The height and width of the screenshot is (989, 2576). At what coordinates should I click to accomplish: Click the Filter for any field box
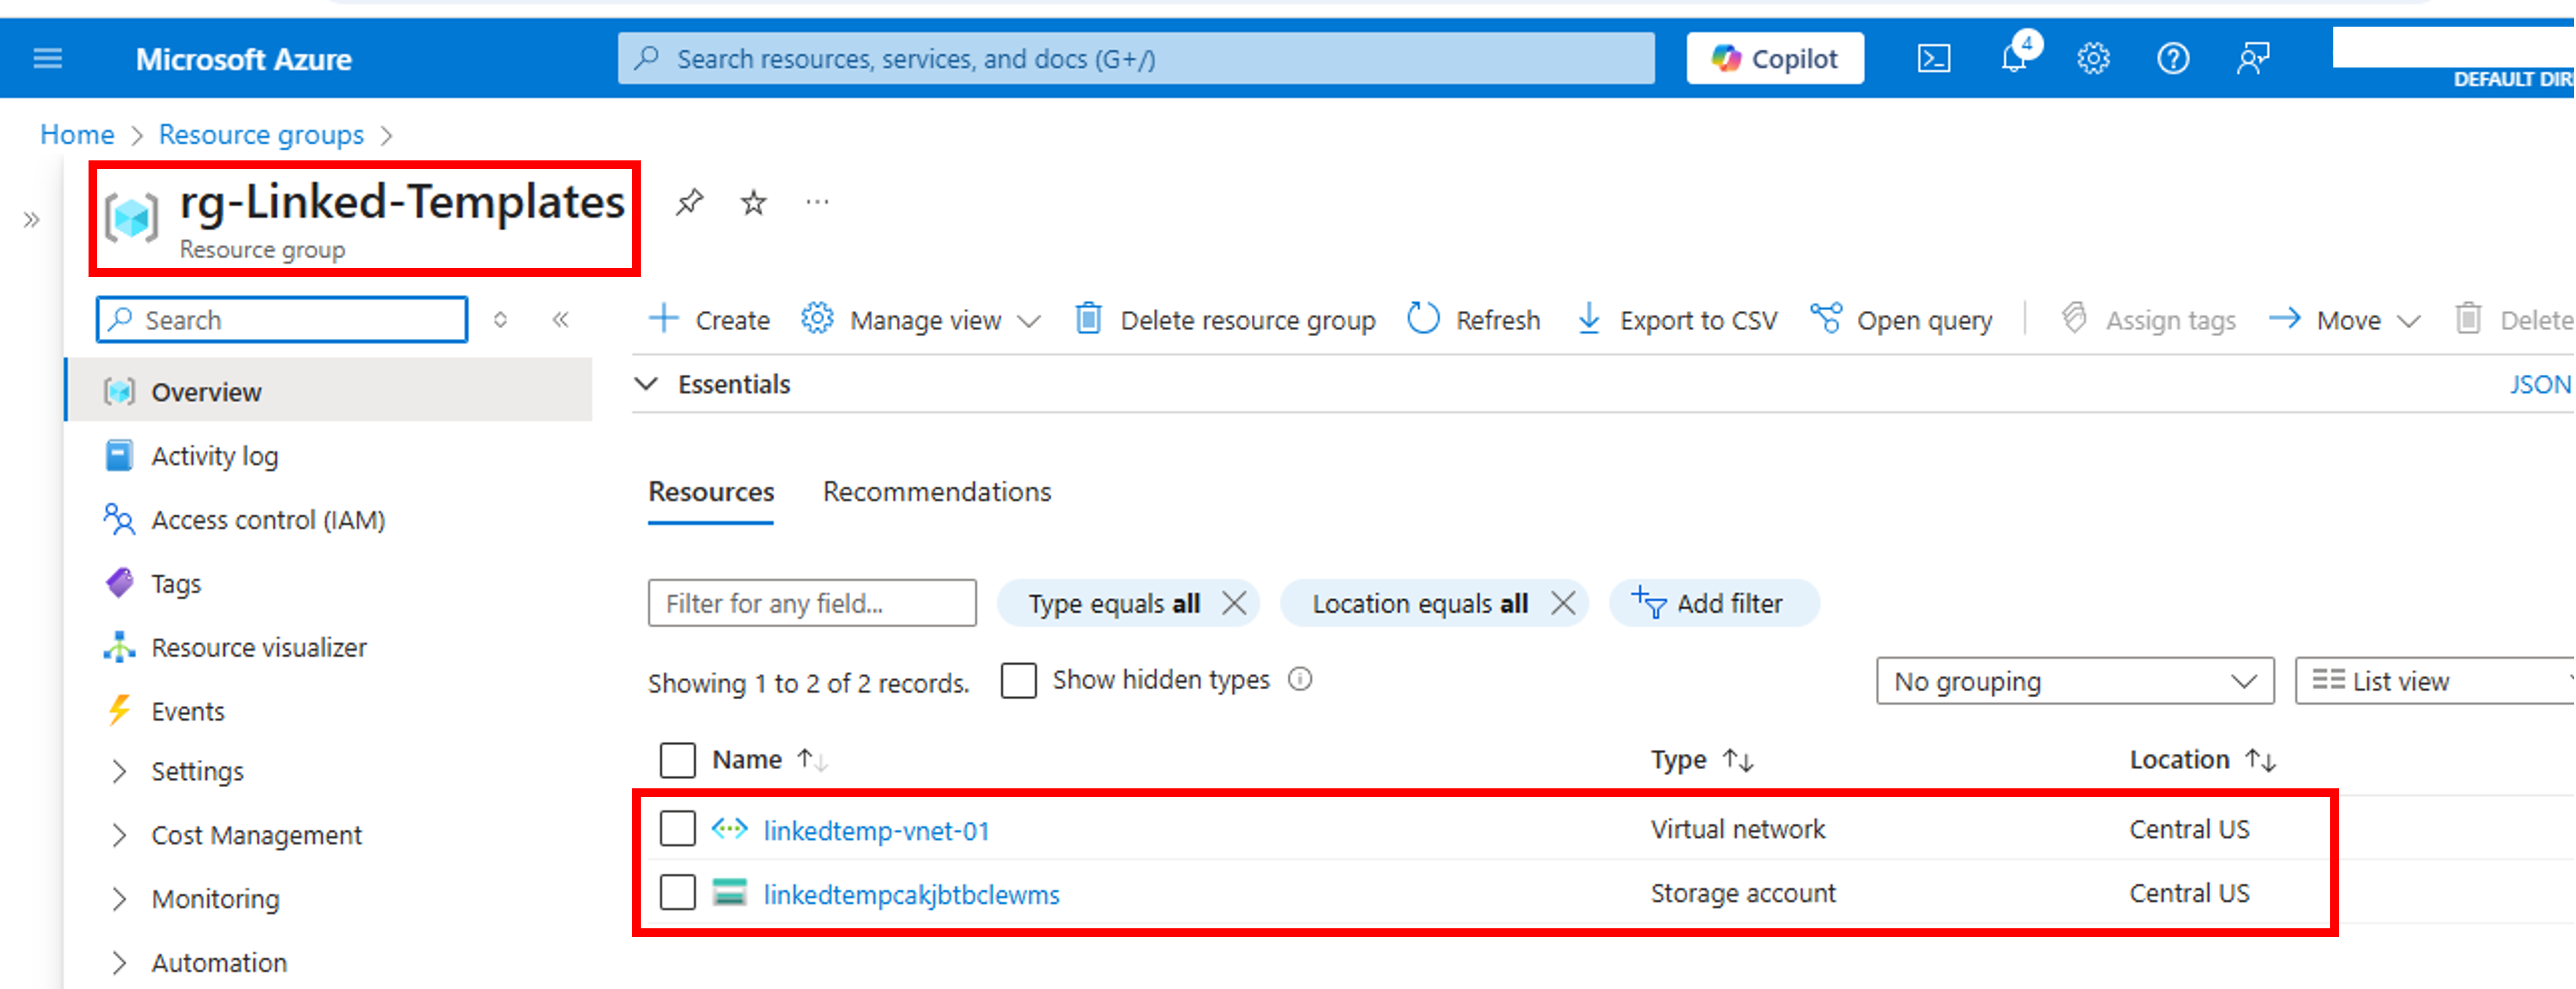[812, 603]
